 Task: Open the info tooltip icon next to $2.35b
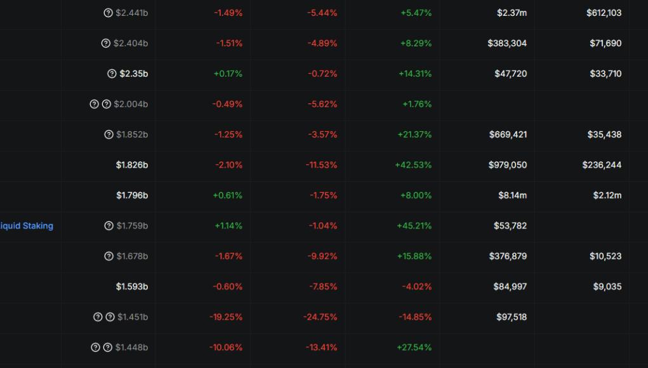pyautogui.click(x=112, y=74)
